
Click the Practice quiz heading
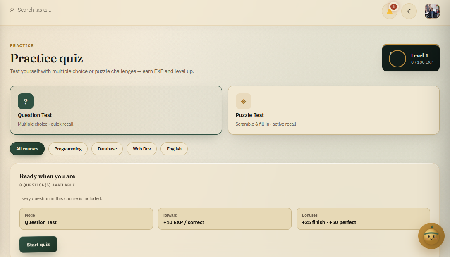46,58
